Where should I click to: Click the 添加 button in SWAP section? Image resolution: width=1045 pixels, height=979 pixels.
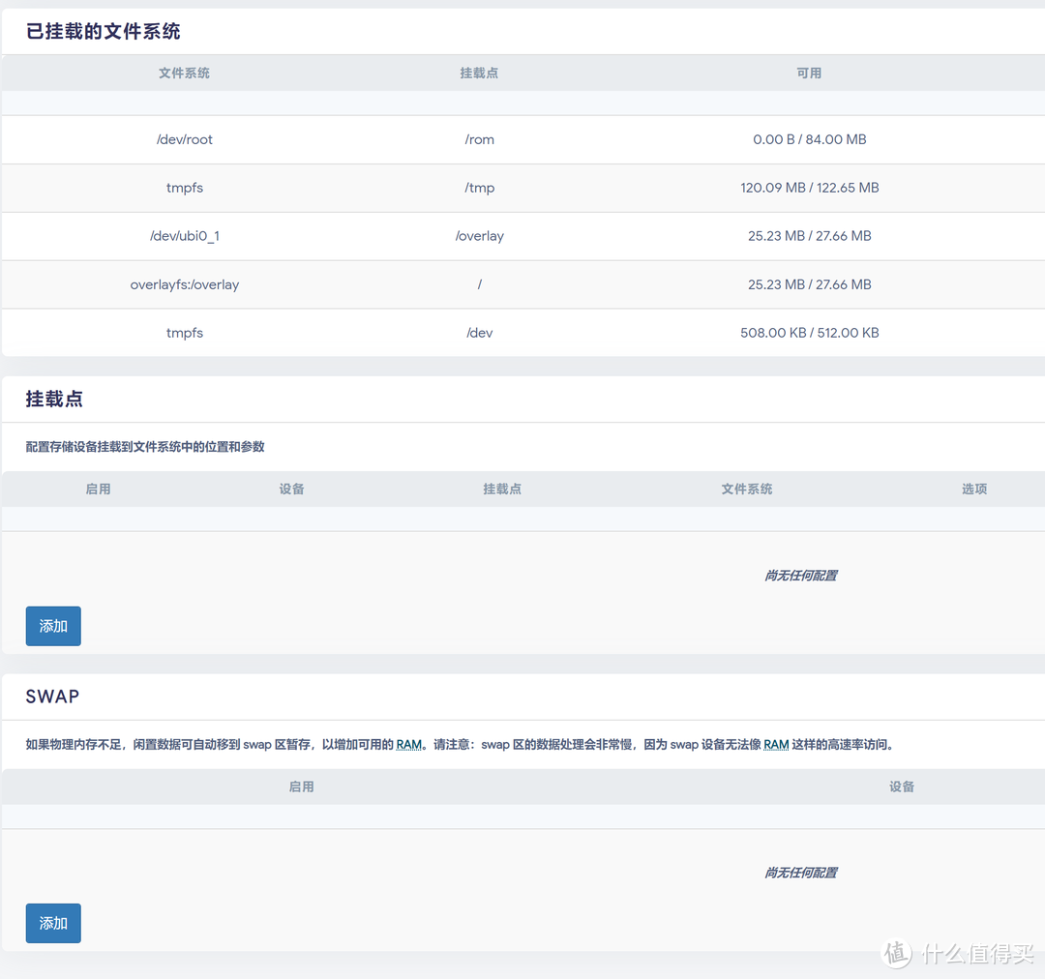[53, 923]
